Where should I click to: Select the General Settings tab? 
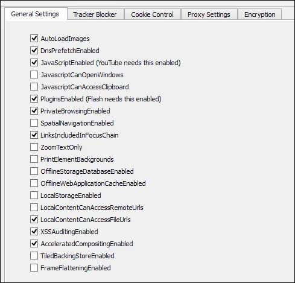[36, 14]
